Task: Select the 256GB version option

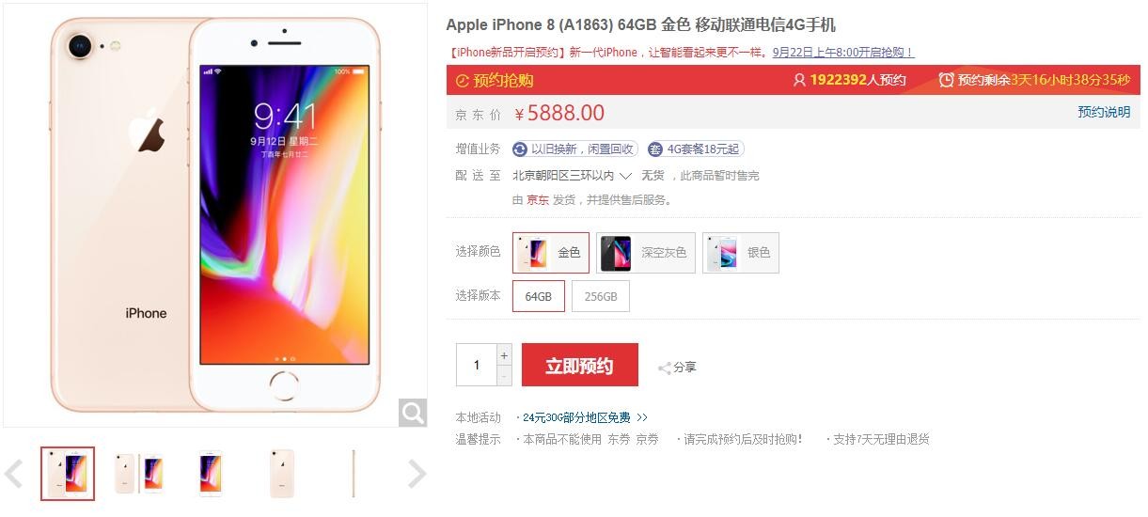Action: [x=601, y=296]
